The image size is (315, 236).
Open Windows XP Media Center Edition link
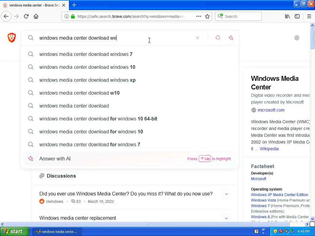279,195
